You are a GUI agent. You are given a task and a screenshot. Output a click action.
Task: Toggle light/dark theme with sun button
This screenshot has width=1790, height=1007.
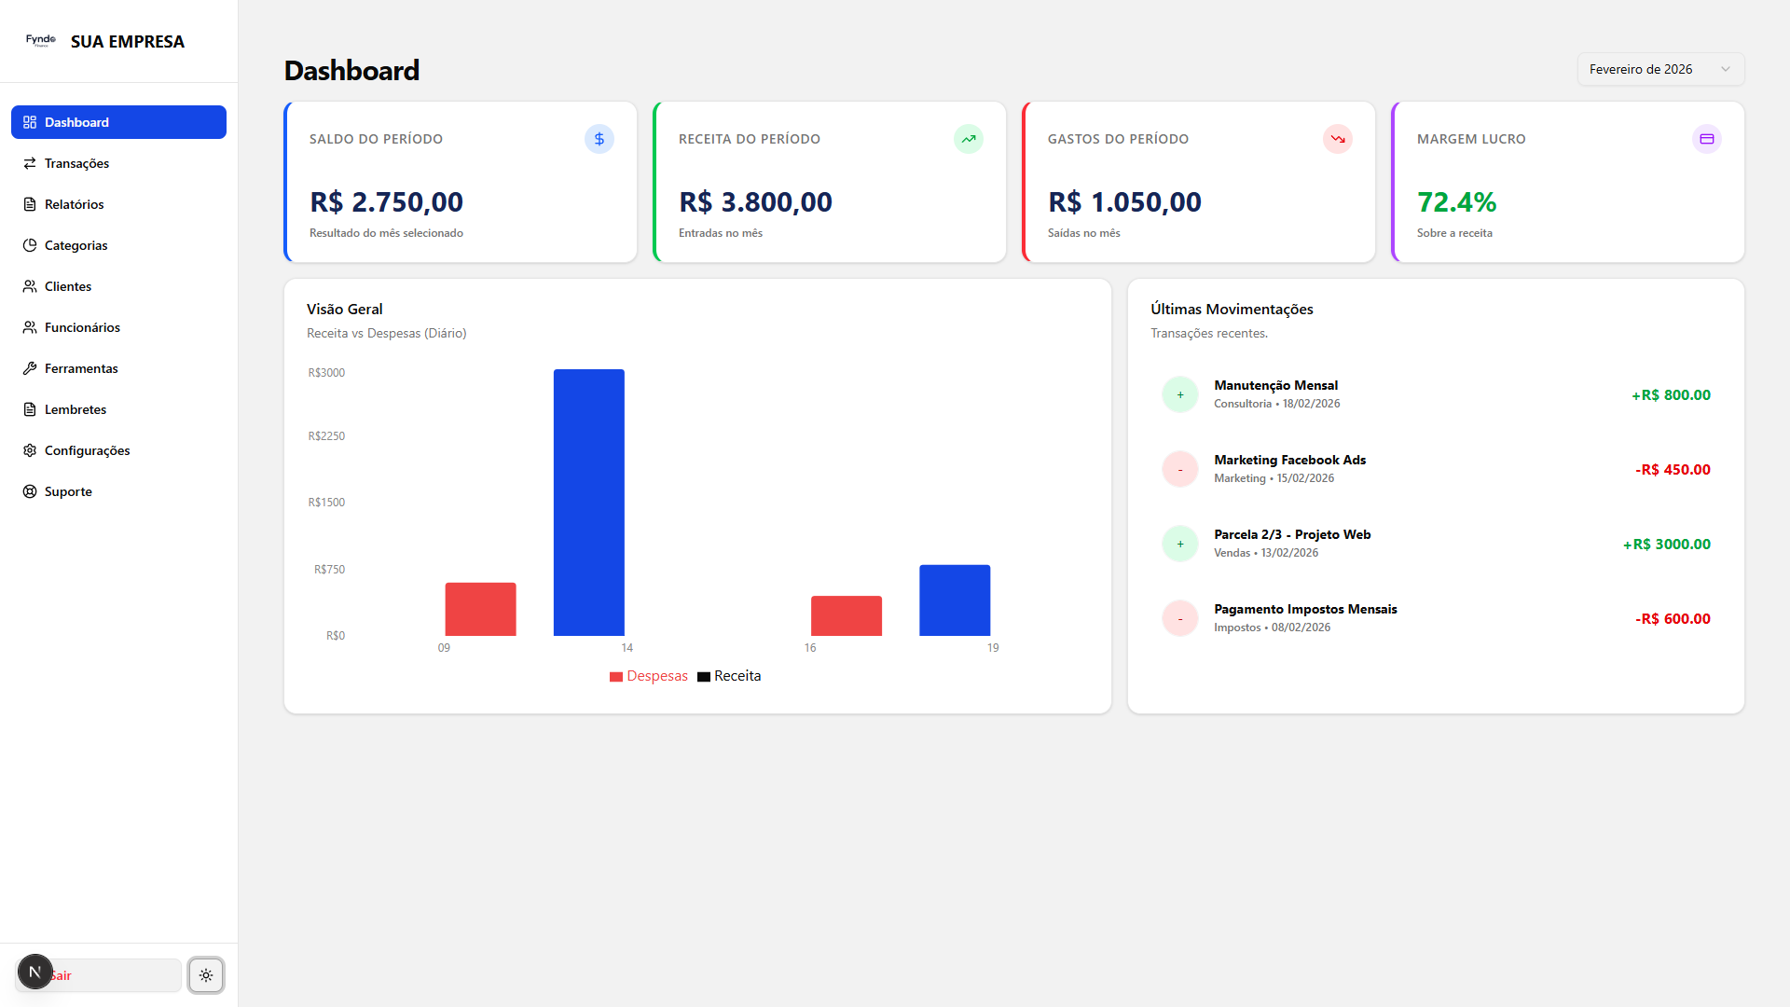pos(206,975)
